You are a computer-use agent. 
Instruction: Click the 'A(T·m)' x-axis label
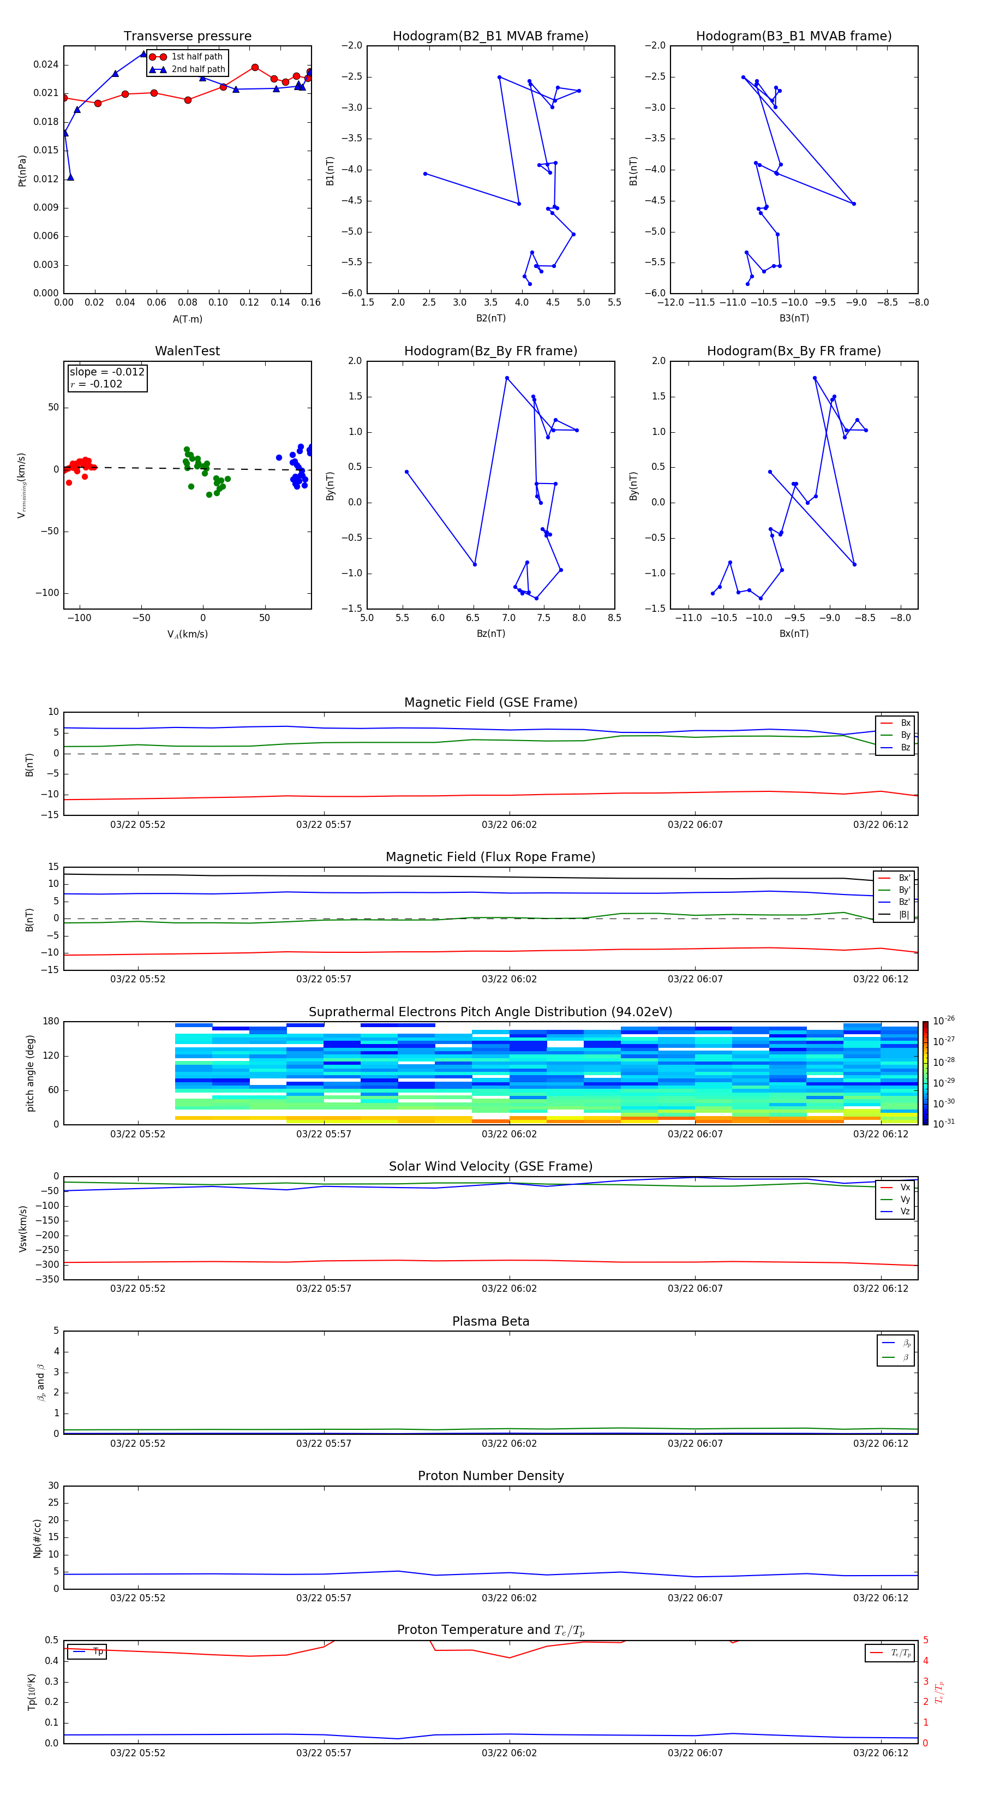point(187,319)
